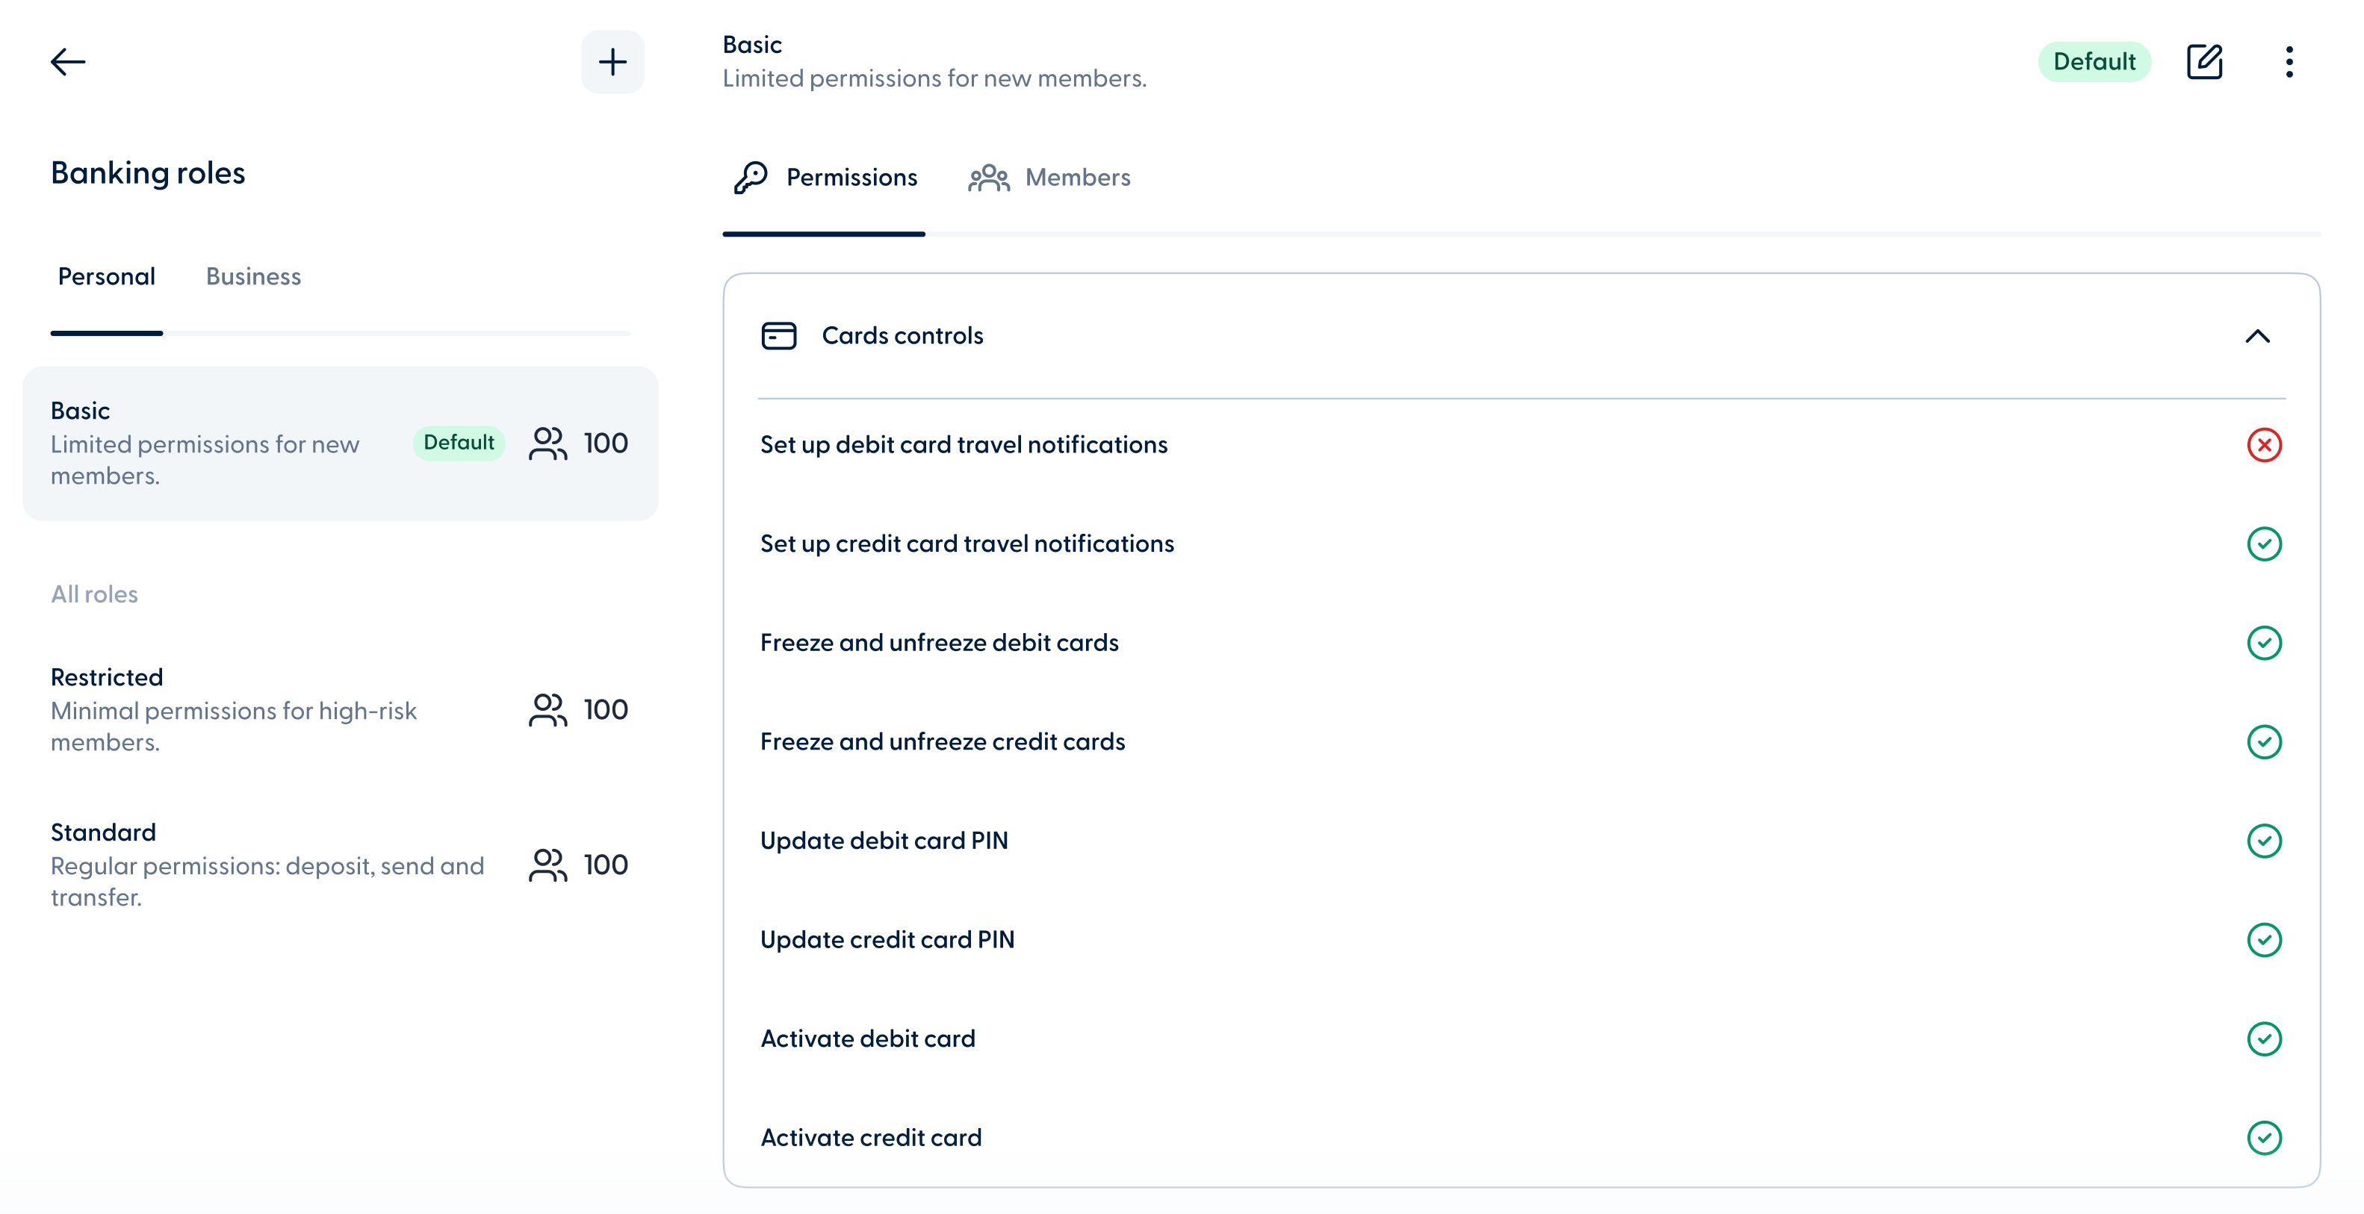The image size is (2364, 1214).
Task: Click the members icon beside Members tab
Action: pos(988,177)
